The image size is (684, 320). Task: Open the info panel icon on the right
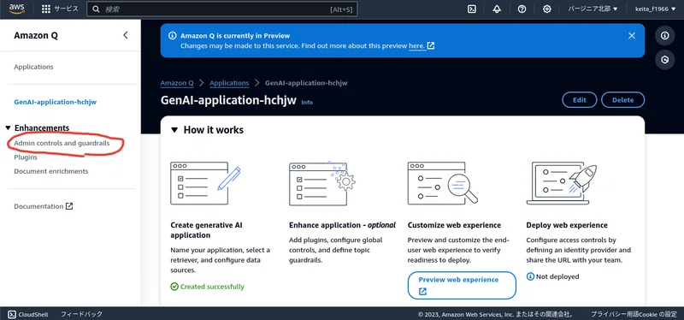point(665,36)
